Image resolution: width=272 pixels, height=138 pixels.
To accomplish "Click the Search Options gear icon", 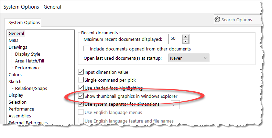I will pos(217,19).
